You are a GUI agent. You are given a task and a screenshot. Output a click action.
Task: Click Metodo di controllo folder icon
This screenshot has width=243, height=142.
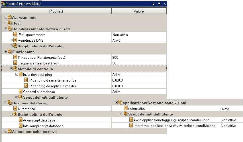pyautogui.click(x=15, y=68)
